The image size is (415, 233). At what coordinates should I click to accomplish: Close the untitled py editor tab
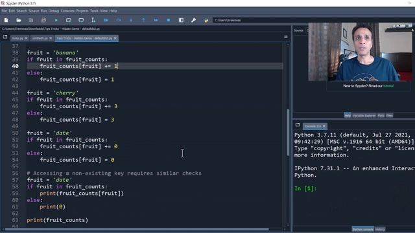[x=51, y=38]
